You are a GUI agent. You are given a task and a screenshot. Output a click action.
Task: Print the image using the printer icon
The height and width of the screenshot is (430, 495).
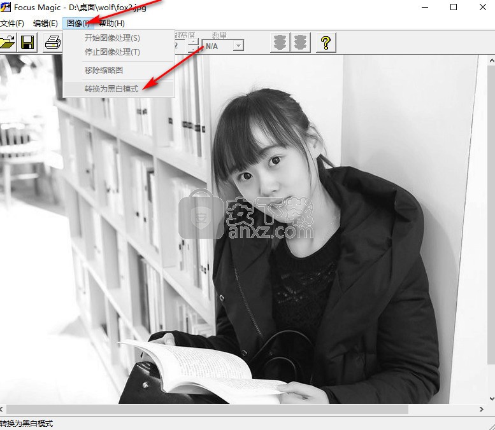[52, 43]
